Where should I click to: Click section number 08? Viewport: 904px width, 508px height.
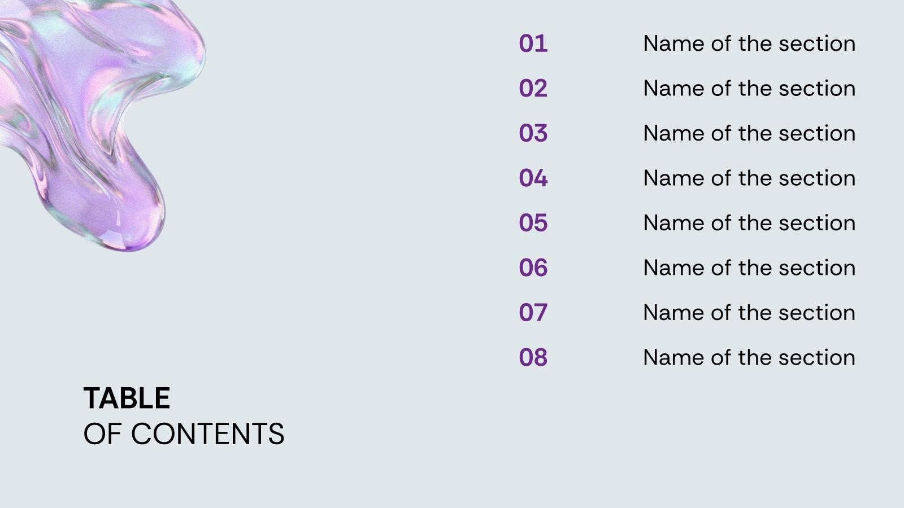[533, 357]
